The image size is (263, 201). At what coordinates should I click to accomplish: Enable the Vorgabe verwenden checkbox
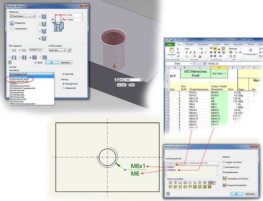click(223, 162)
